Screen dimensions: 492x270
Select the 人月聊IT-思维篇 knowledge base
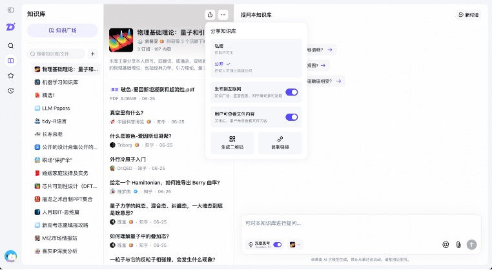67,213
